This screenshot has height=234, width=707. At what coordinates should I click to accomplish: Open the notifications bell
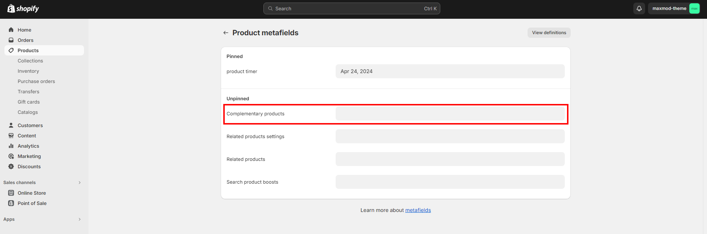[639, 8]
